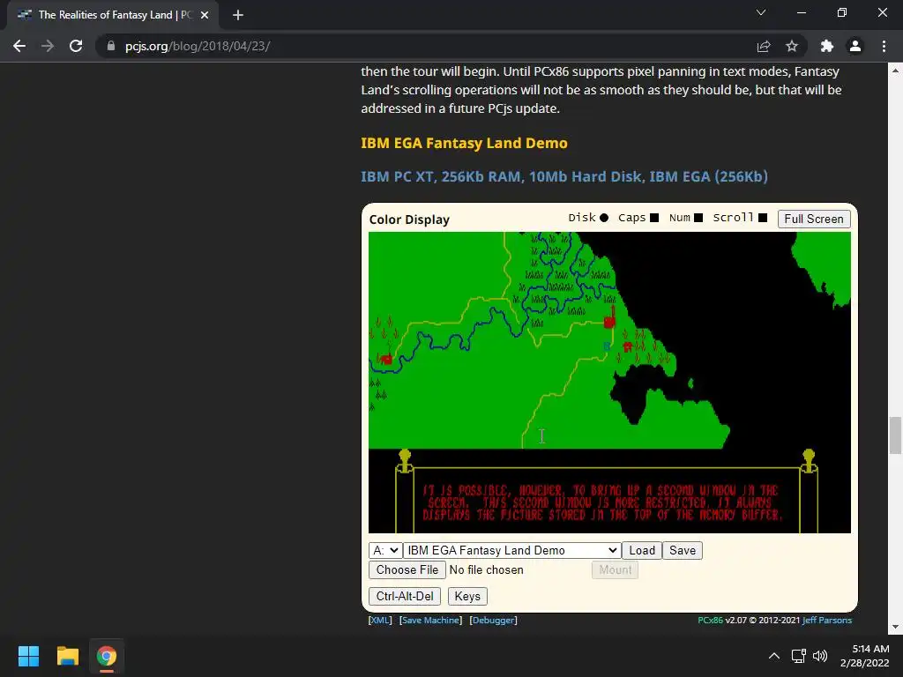Open tab search chevron in title bar
903x677 pixels.
click(x=761, y=12)
